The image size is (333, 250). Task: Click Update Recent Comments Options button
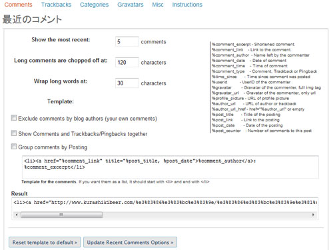click(x=130, y=242)
